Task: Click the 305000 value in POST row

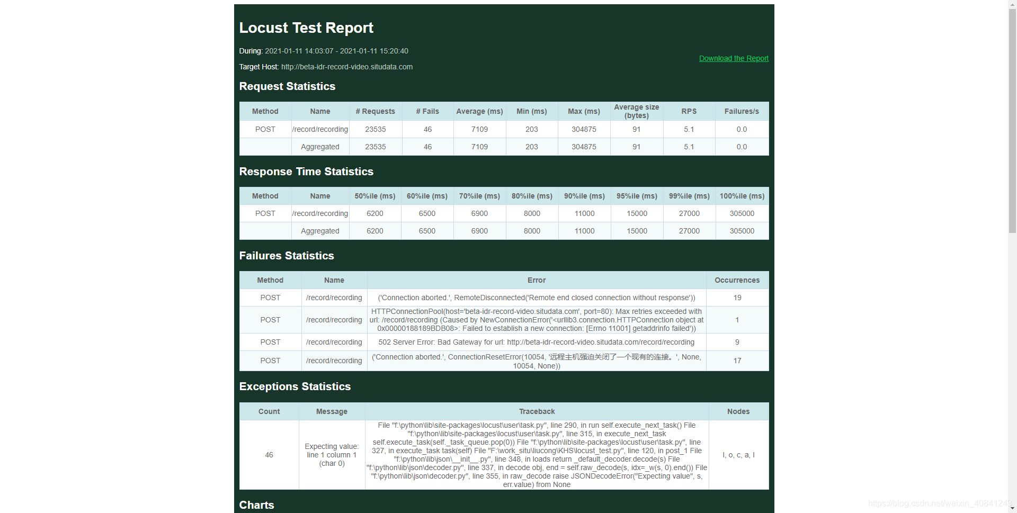Action: (x=742, y=213)
